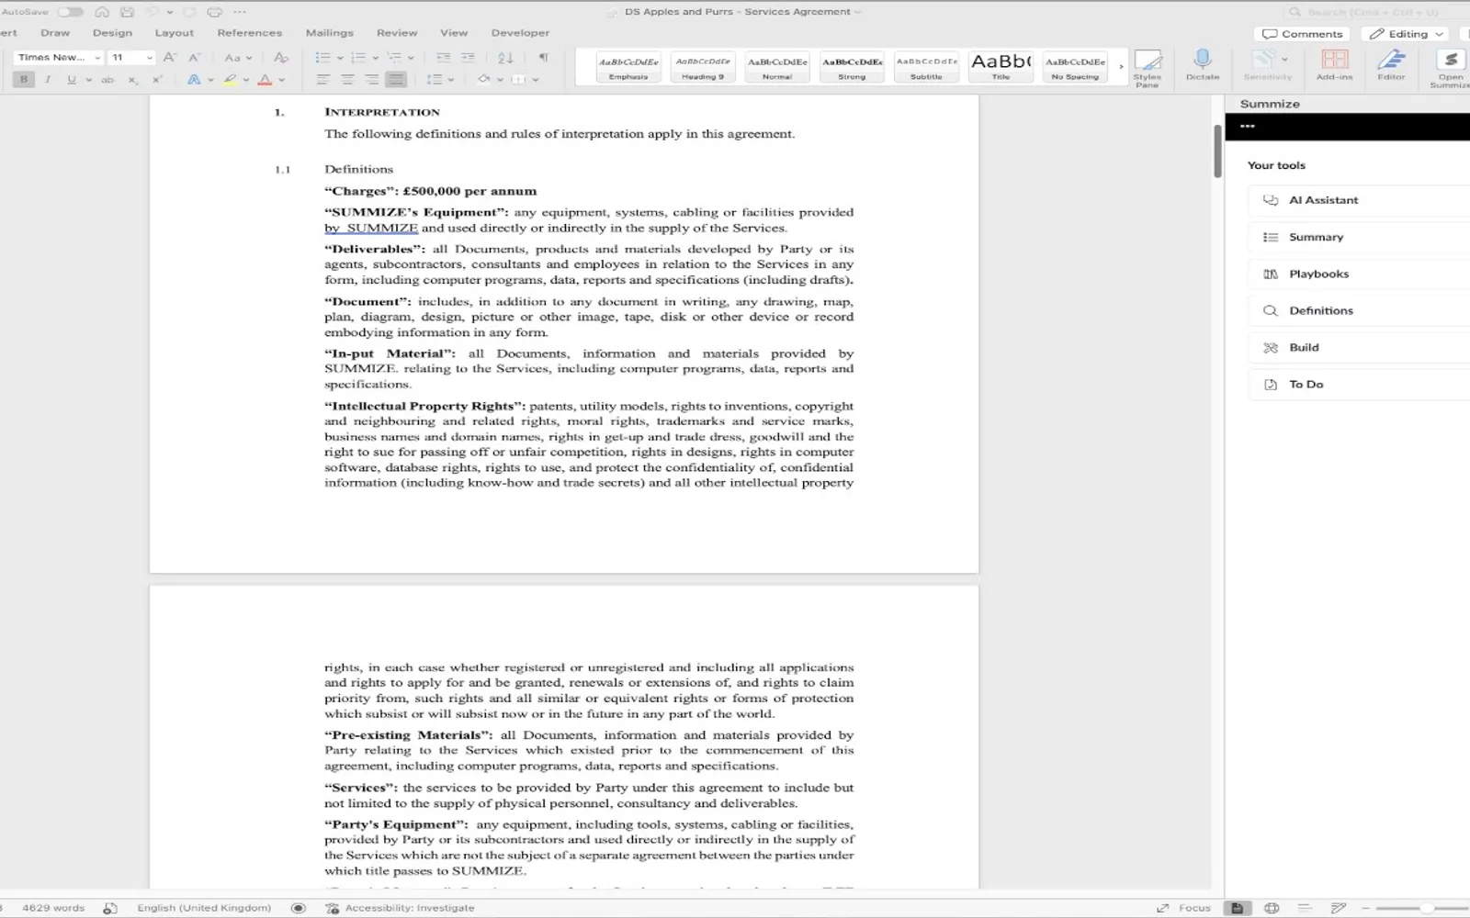Open the References tab
The image size is (1470, 918).
pyautogui.click(x=250, y=33)
